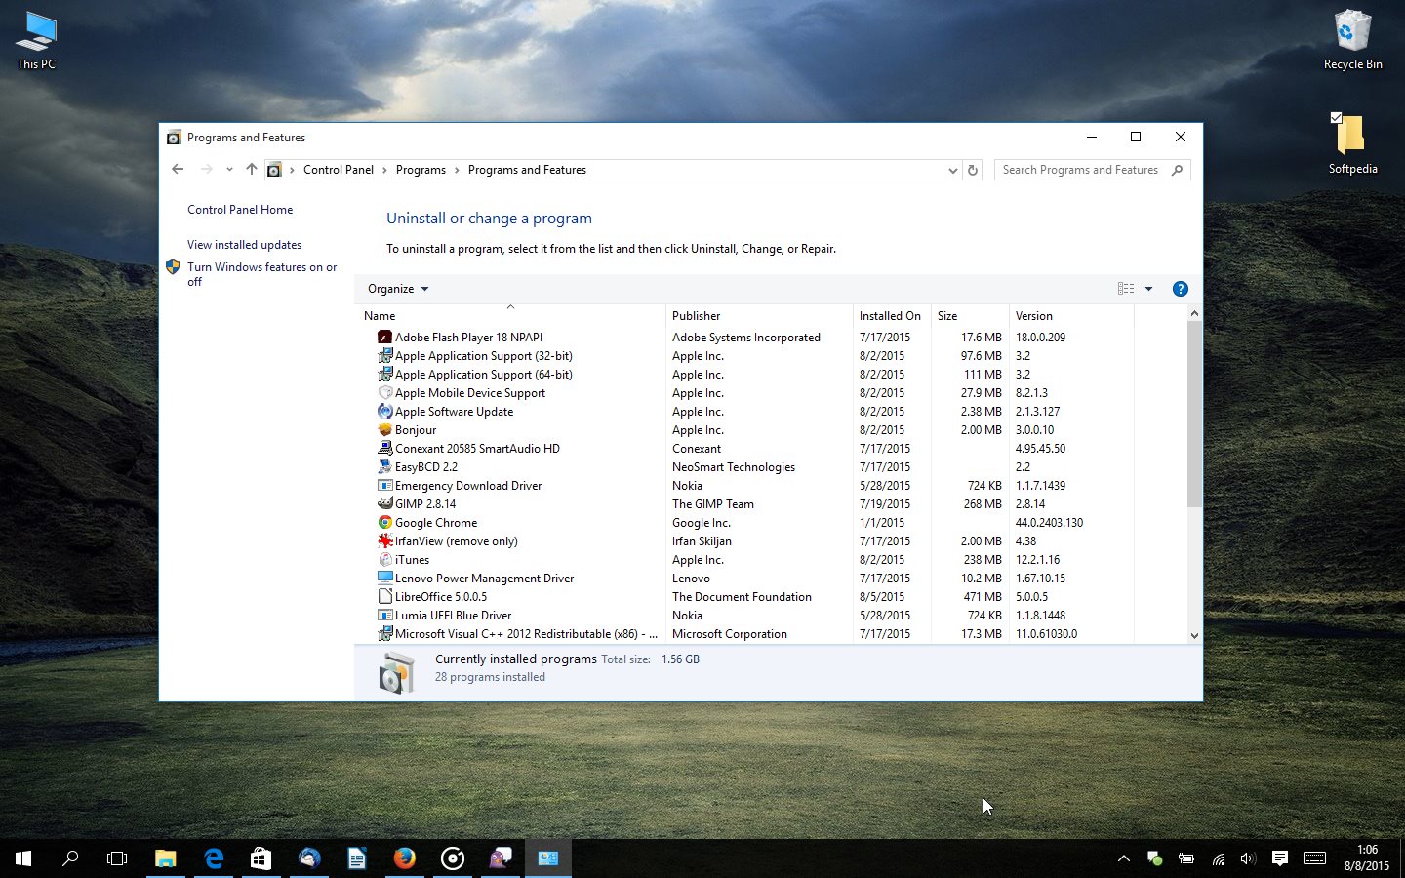Select the Google Chrome icon in list
Image resolution: width=1405 pixels, height=878 pixels.
(x=384, y=522)
